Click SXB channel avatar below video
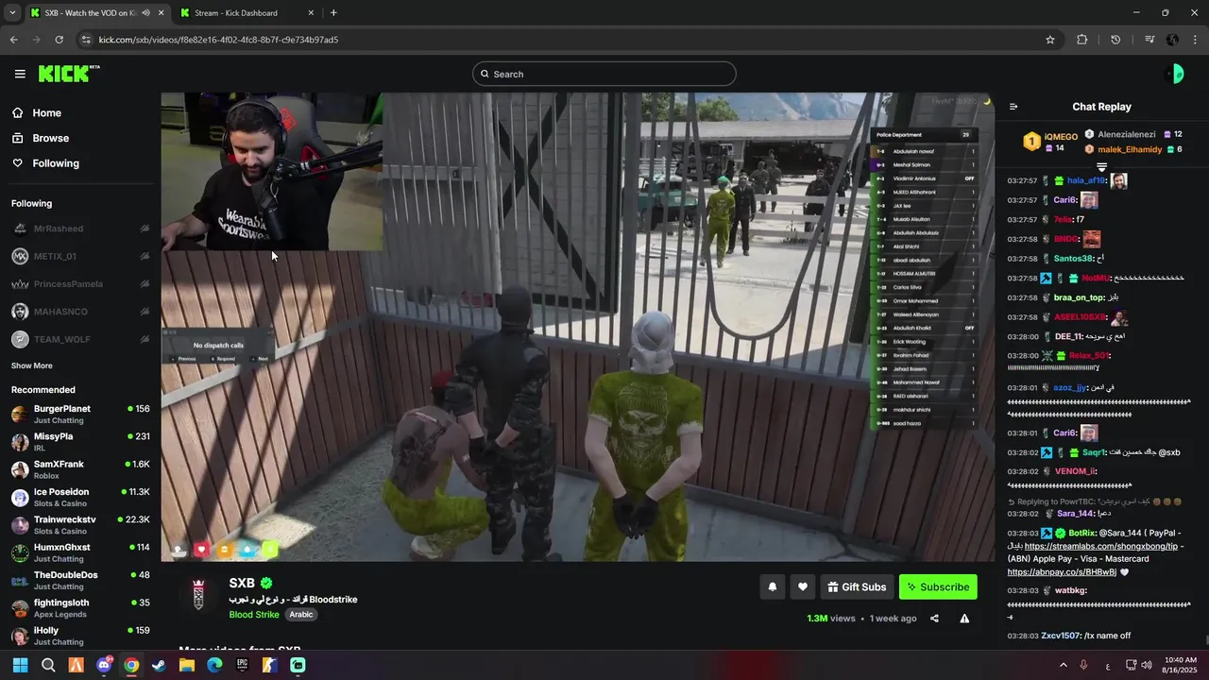1209x680 pixels. [x=198, y=595]
